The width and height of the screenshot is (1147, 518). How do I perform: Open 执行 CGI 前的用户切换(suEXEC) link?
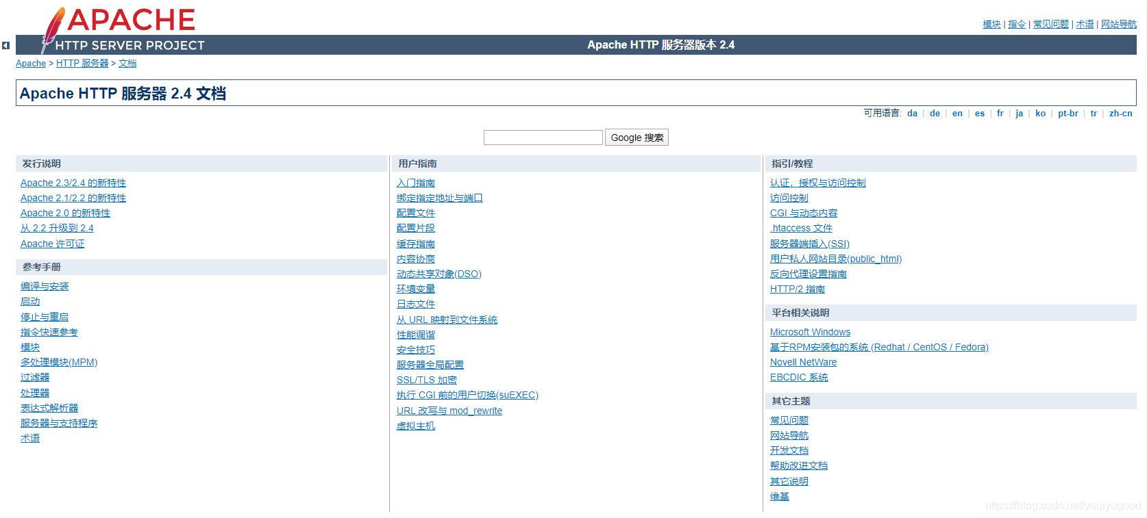(x=468, y=395)
